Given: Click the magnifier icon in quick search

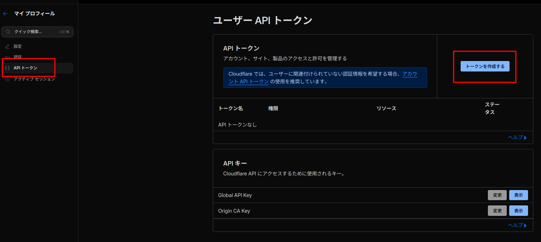Looking at the screenshot, I should (8, 32).
